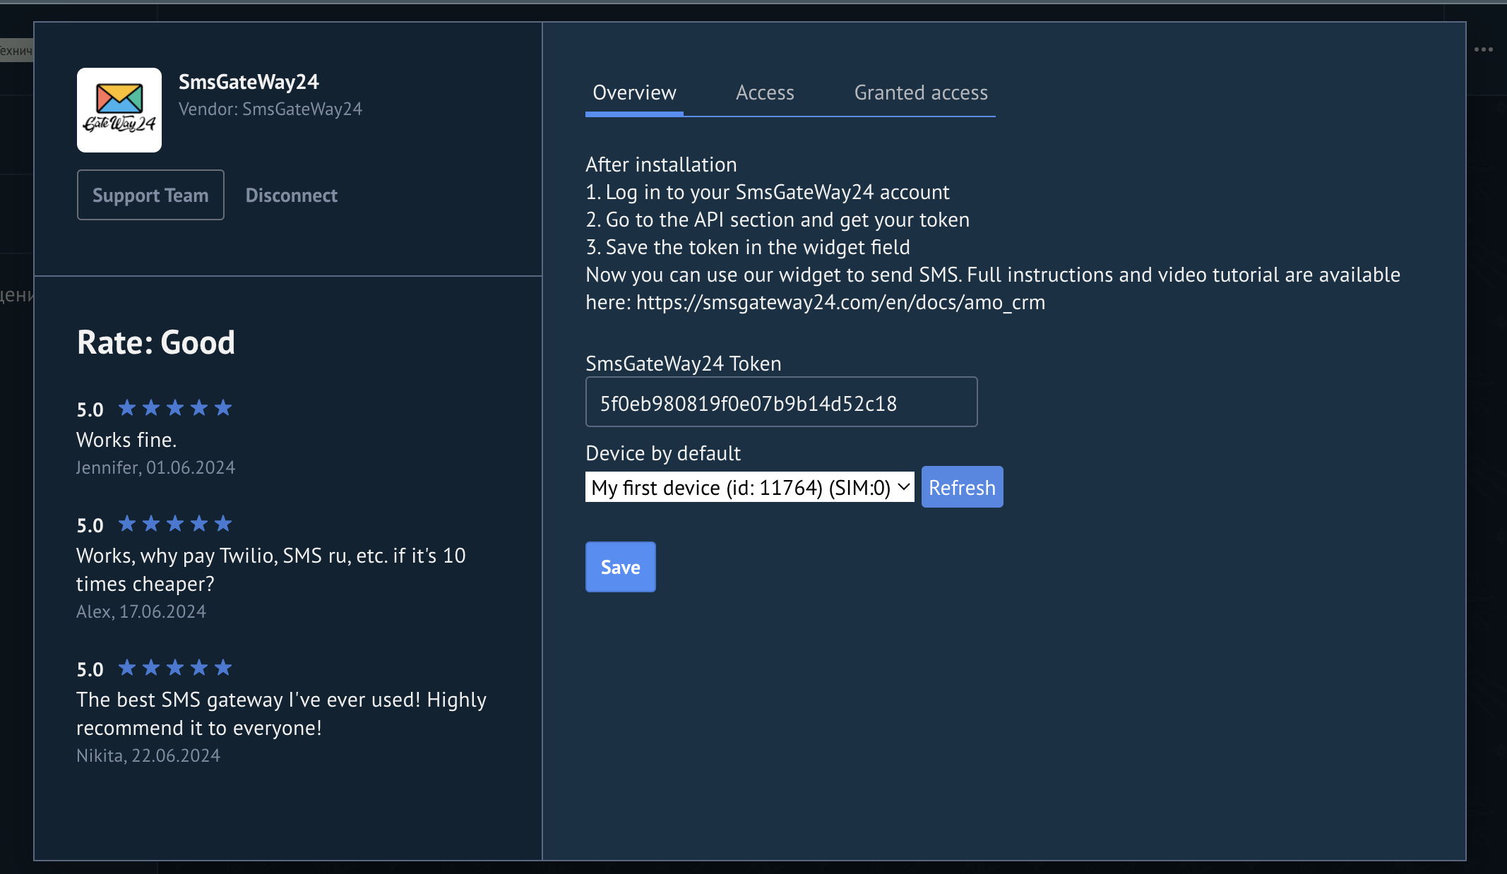Screen dimensions: 1507x874
Task: Switch to the Overview tab
Action: 634,92
